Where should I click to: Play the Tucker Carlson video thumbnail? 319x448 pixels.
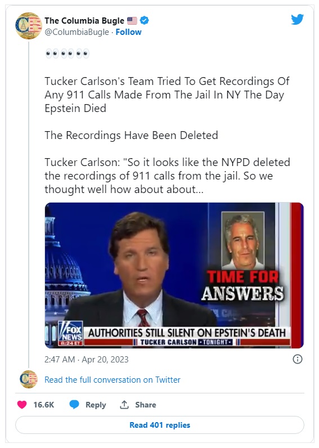(x=174, y=275)
